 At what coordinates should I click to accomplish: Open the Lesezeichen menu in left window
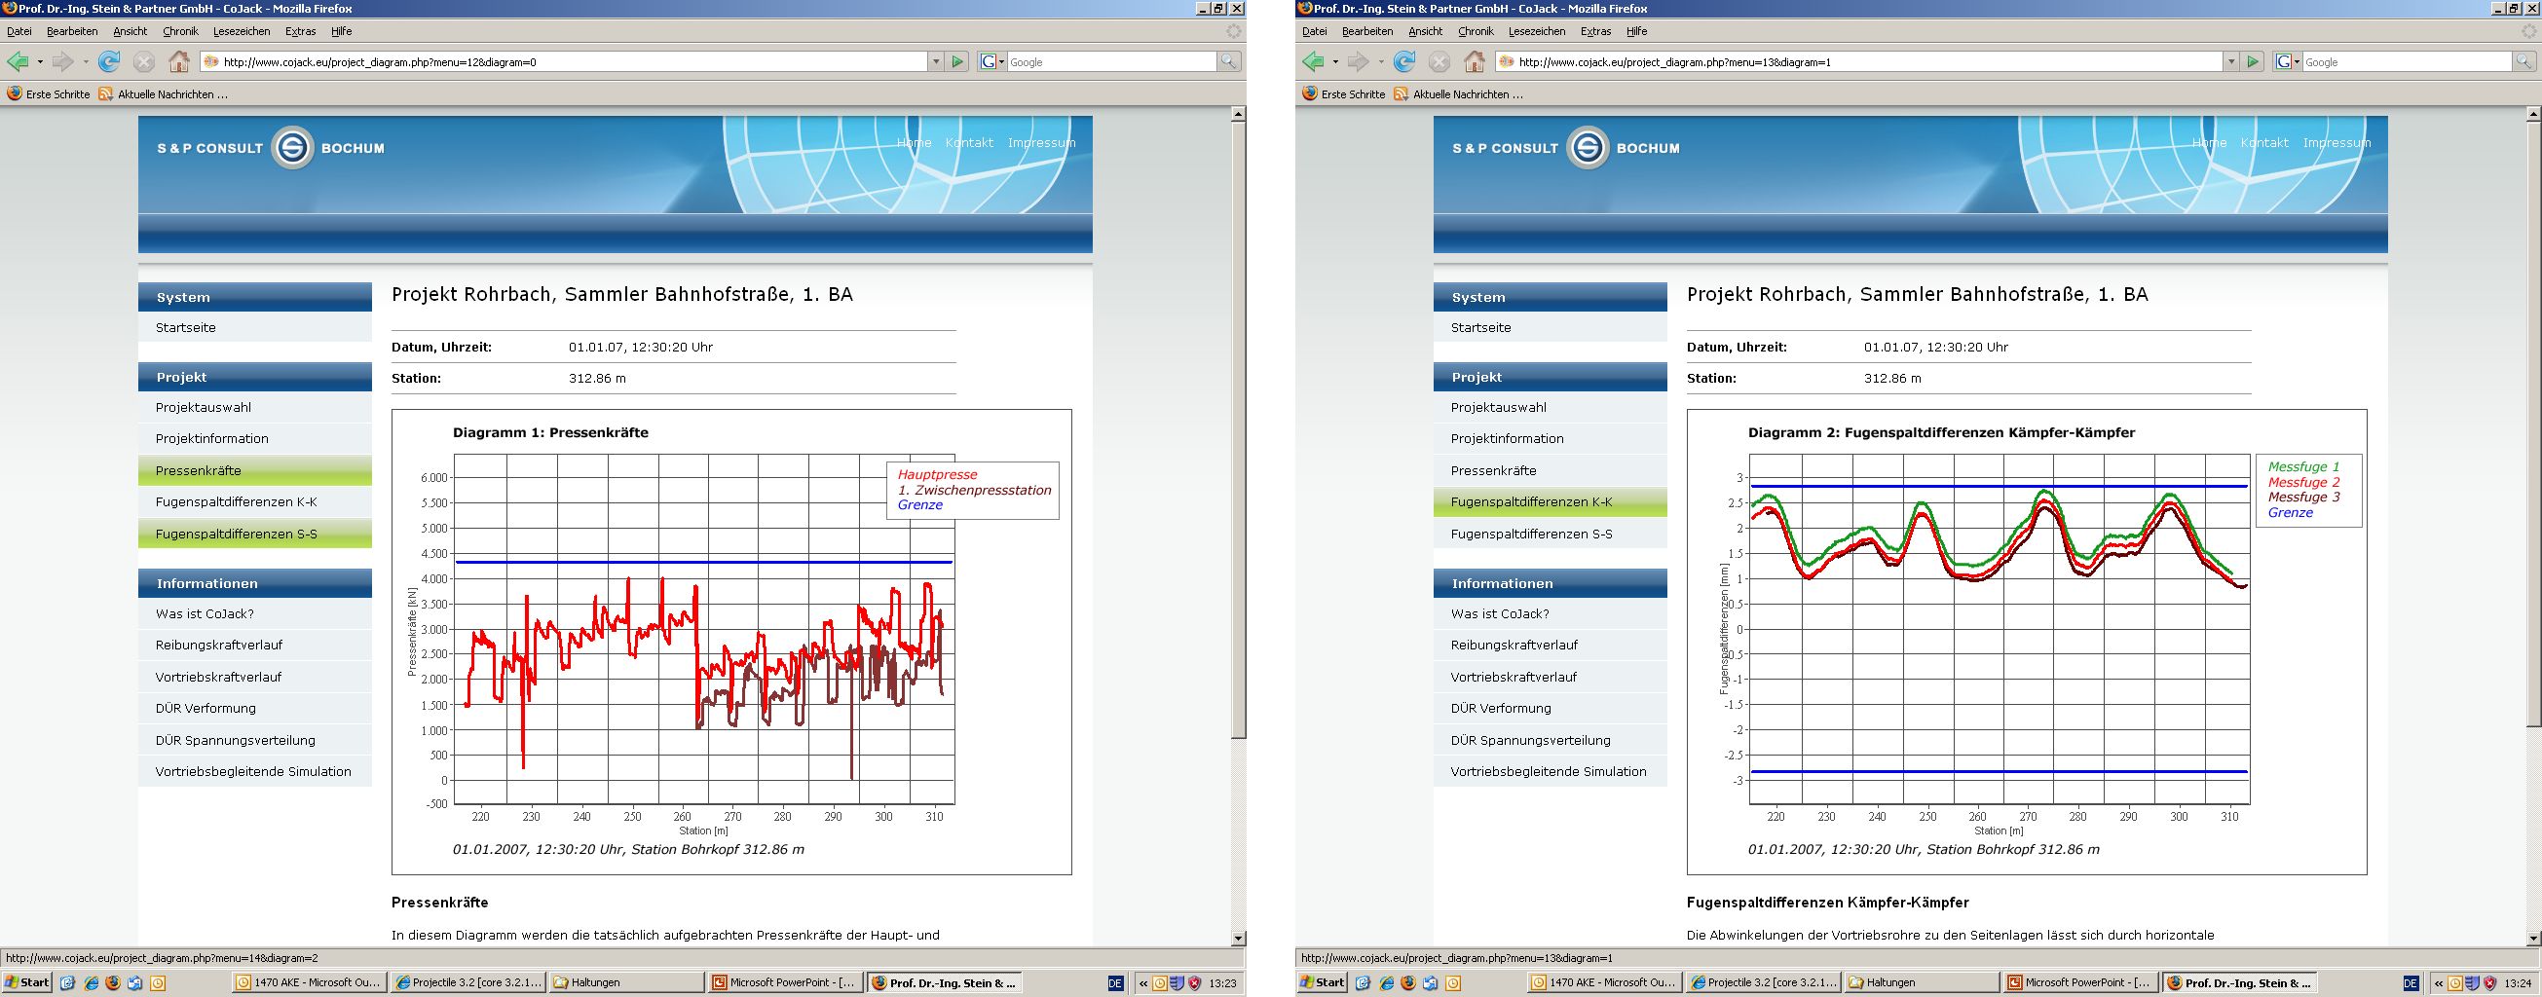click(241, 31)
